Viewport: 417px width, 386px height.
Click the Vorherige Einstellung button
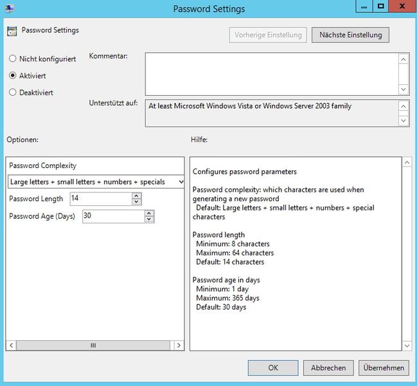pos(268,35)
